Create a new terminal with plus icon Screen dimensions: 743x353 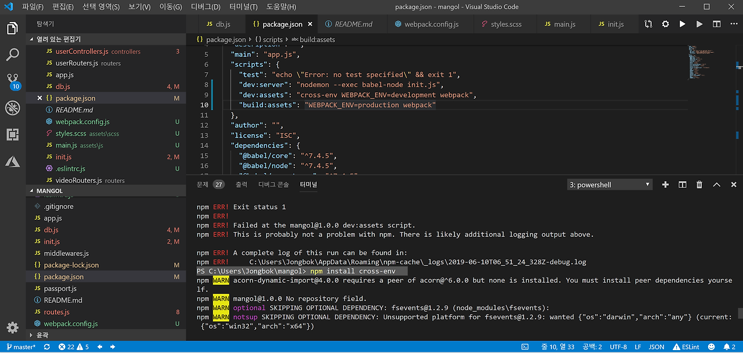(665, 185)
